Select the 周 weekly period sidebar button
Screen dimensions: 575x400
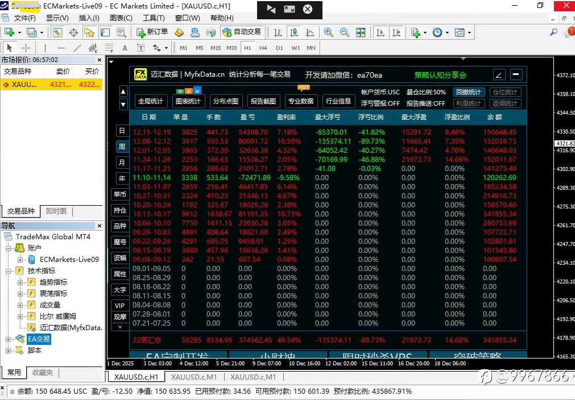click(122, 147)
